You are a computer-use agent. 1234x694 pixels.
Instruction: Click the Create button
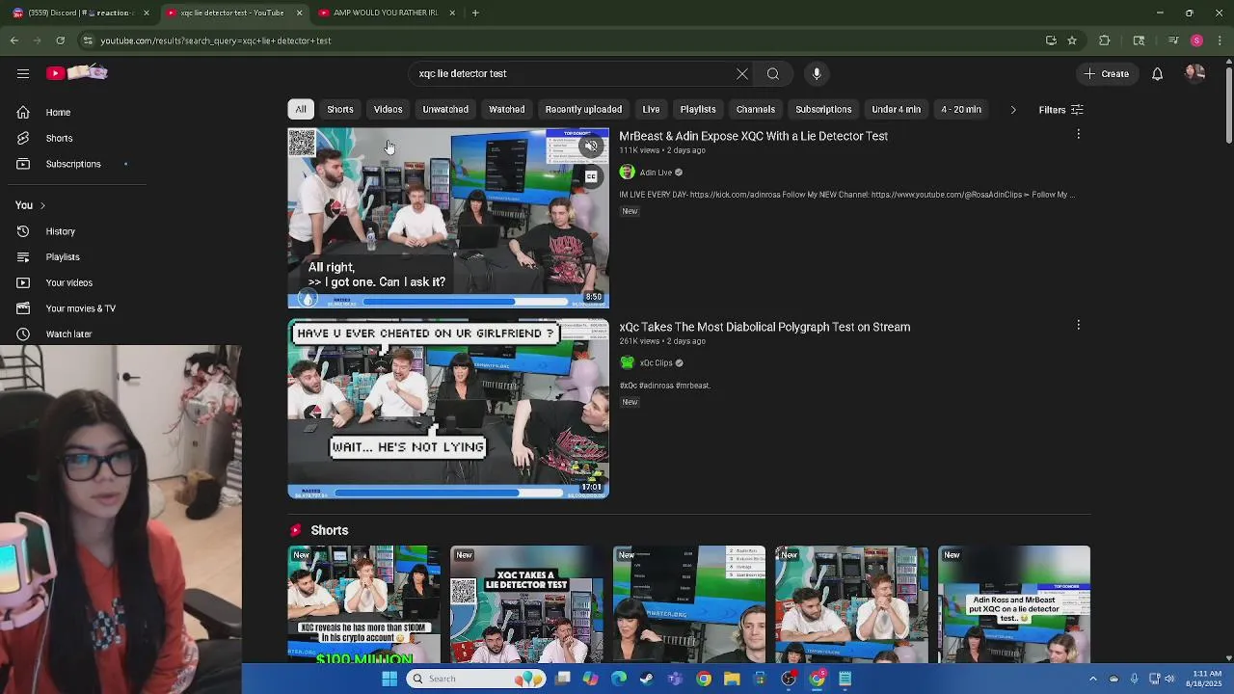point(1106,73)
